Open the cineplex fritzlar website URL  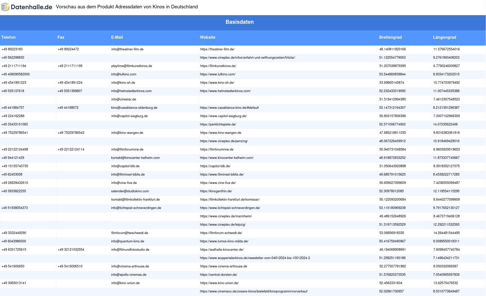click(247, 58)
